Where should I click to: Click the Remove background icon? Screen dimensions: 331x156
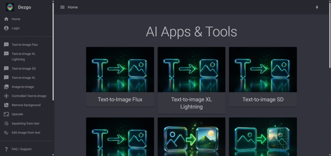pyautogui.click(x=6, y=105)
